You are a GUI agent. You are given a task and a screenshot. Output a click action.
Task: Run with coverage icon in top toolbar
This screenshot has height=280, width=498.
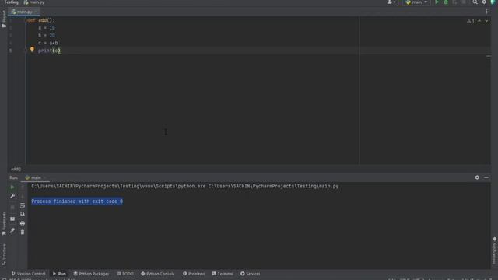454,2
